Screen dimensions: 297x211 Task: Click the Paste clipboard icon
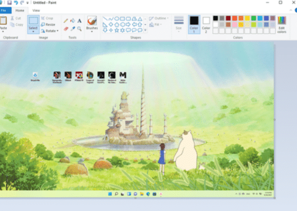coord(3,20)
